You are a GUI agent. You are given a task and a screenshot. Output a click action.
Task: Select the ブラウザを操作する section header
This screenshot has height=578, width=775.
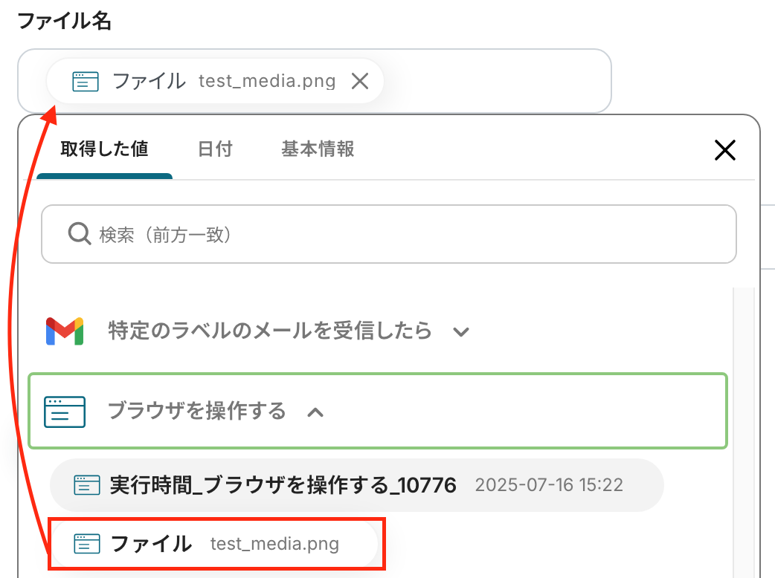point(196,411)
